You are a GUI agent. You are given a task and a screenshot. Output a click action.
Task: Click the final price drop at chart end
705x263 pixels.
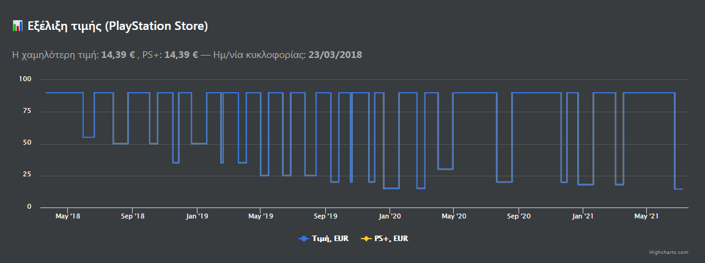679,189
